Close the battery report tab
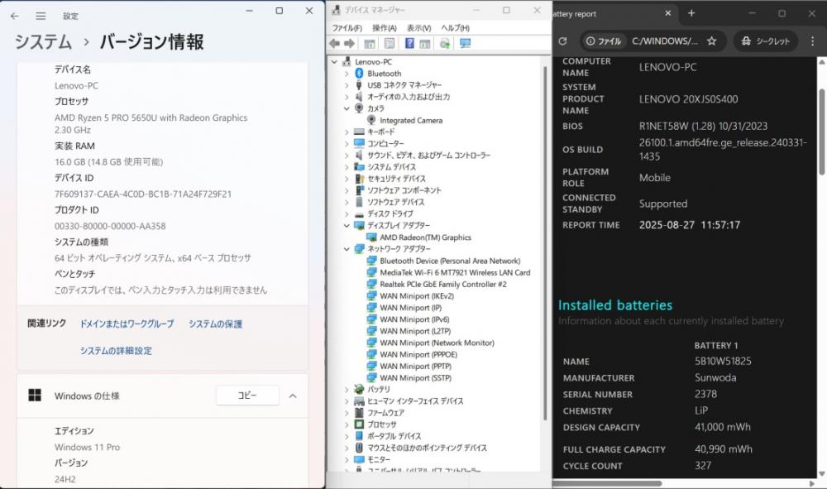Viewport: 827px width, 489px height. click(667, 14)
